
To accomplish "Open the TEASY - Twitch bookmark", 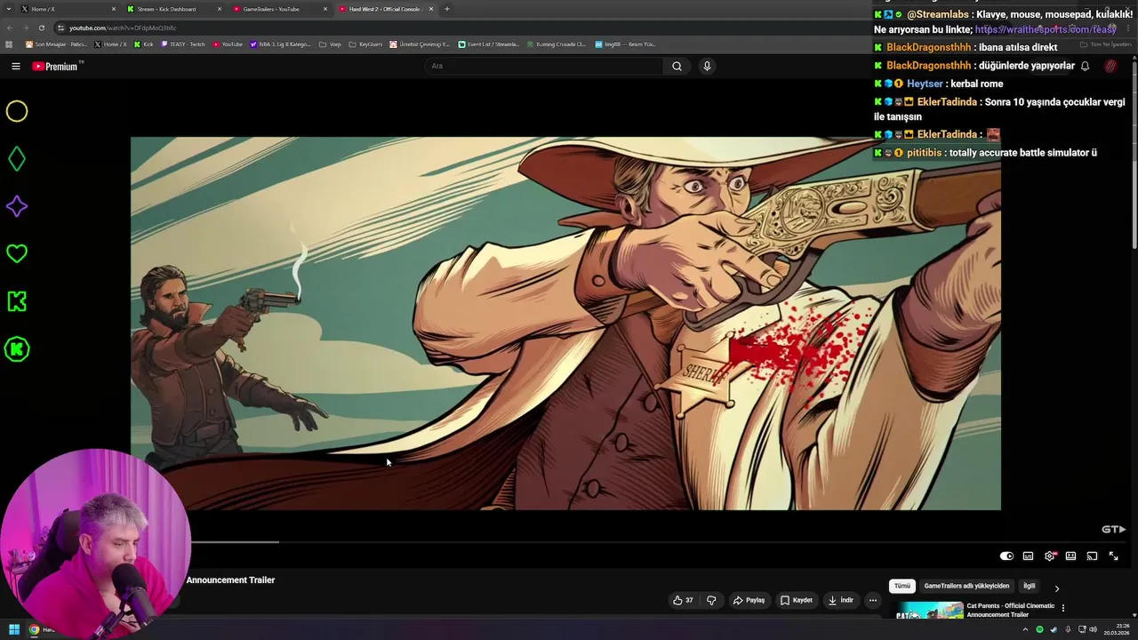I will tap(183, 44).
